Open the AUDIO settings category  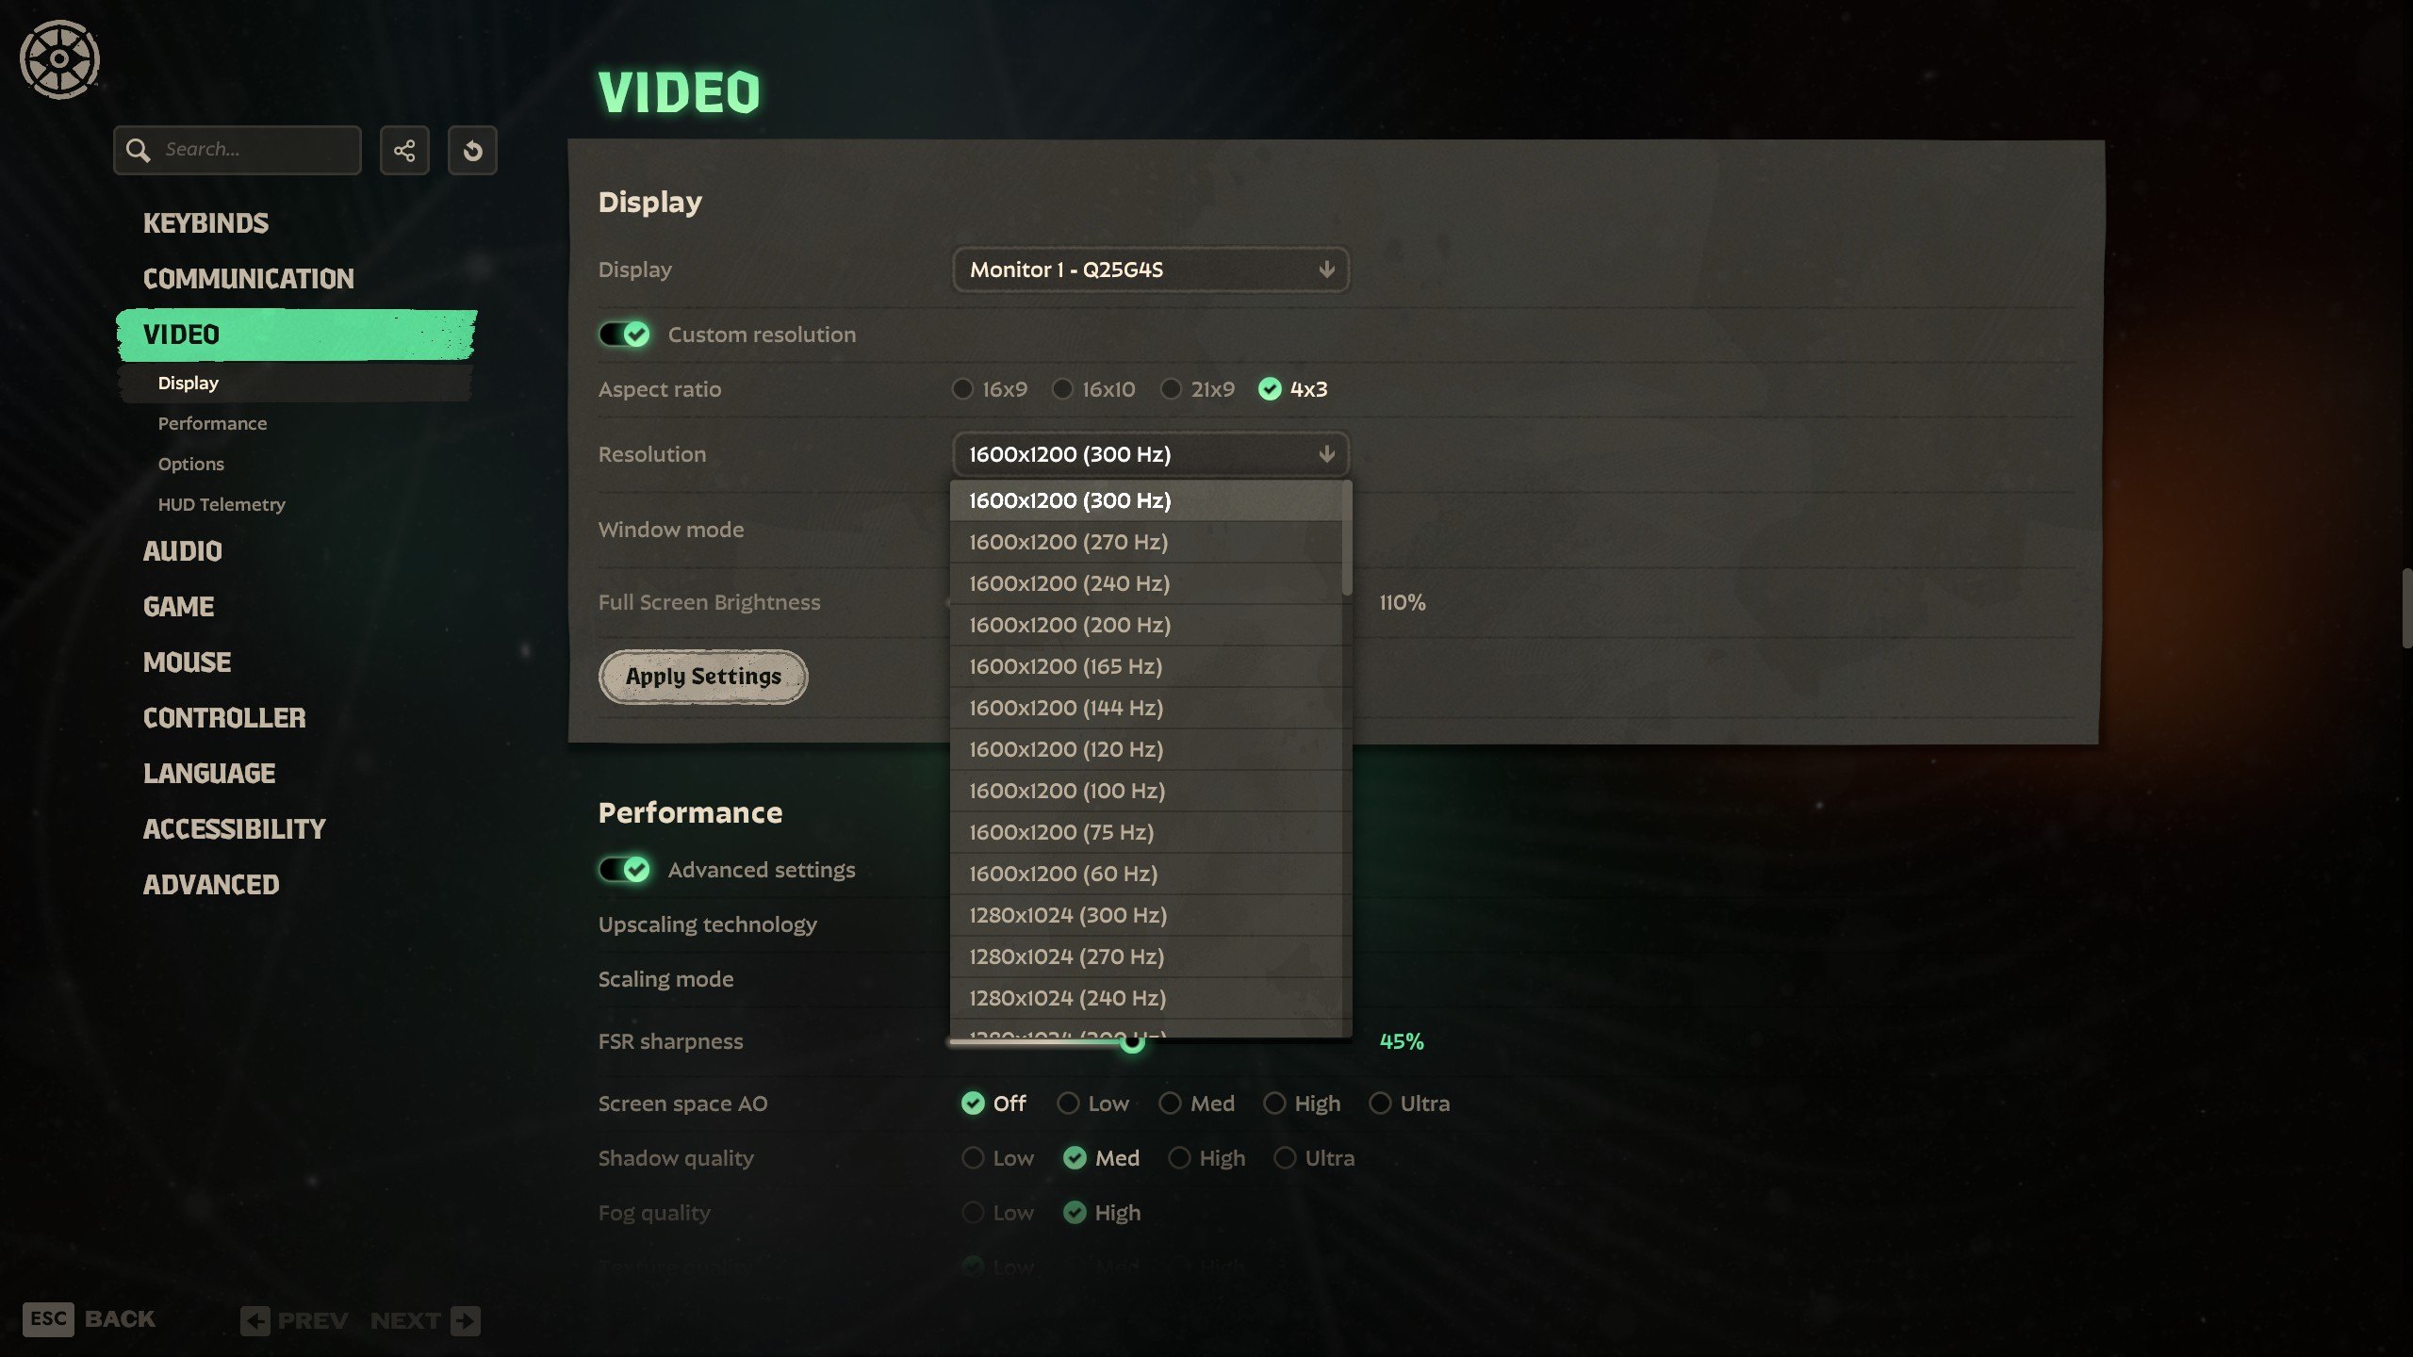click(x=183, y=551)
